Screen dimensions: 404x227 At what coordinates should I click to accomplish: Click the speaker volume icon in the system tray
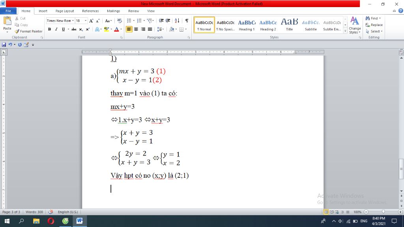[340, 221]
